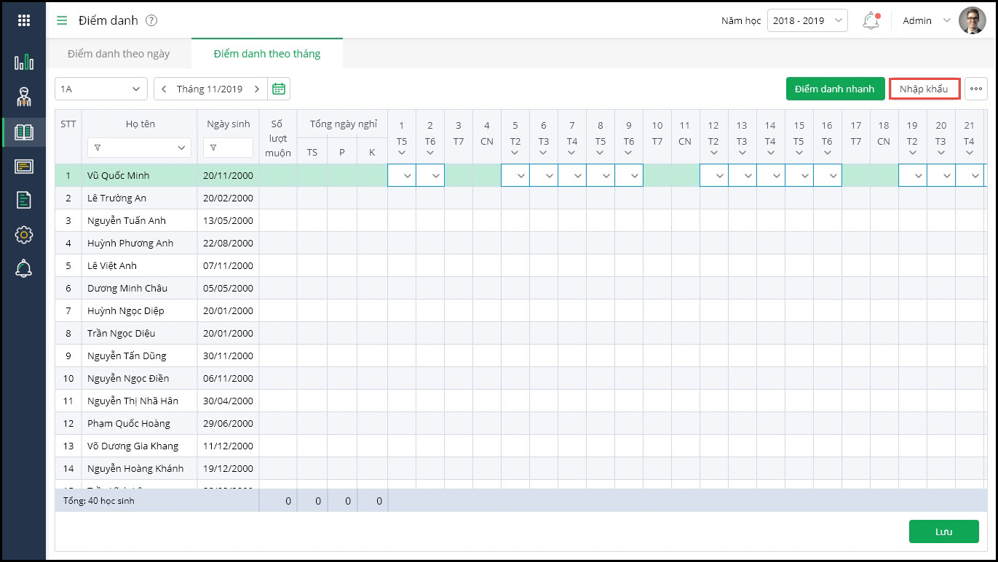Open the app launcher grid icon
This screenshot has height=562, width=998.
pos(23,20)
